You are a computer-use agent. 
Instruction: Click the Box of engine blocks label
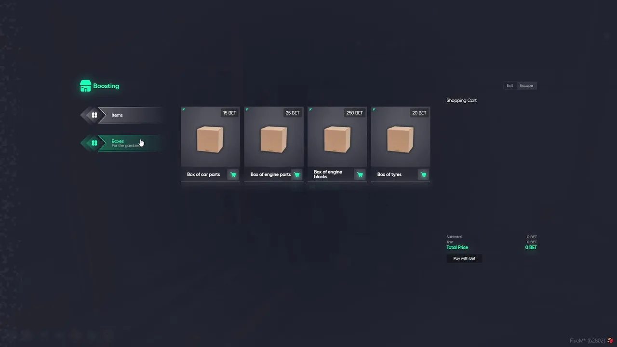click(328, 174)
